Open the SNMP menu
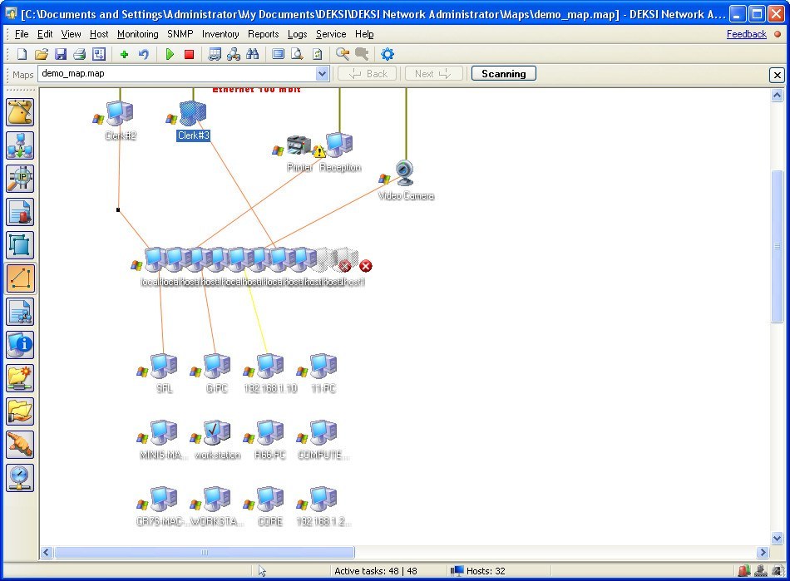The image size is (790, 581). pos(179,34)
